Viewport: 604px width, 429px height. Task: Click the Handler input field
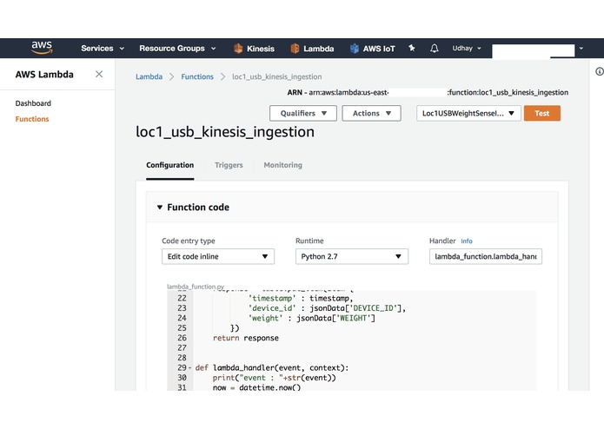click(485, 256)
